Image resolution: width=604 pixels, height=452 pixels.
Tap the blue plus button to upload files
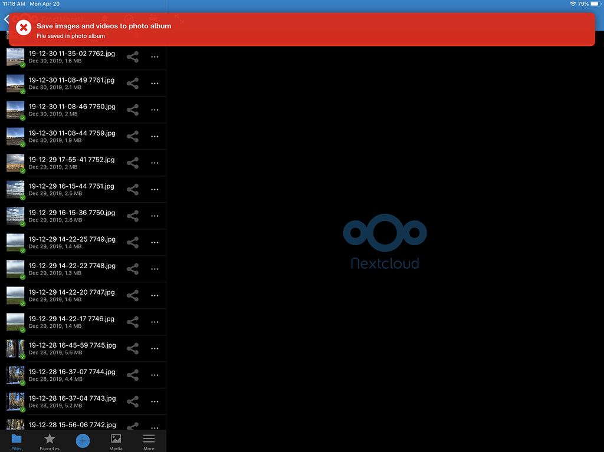coord(83,440)
